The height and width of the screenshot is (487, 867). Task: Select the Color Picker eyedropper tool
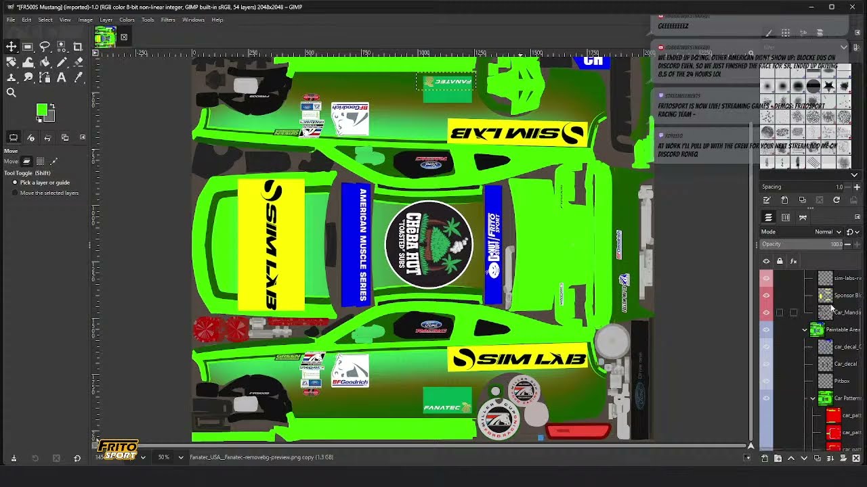(x=78, y=78)
